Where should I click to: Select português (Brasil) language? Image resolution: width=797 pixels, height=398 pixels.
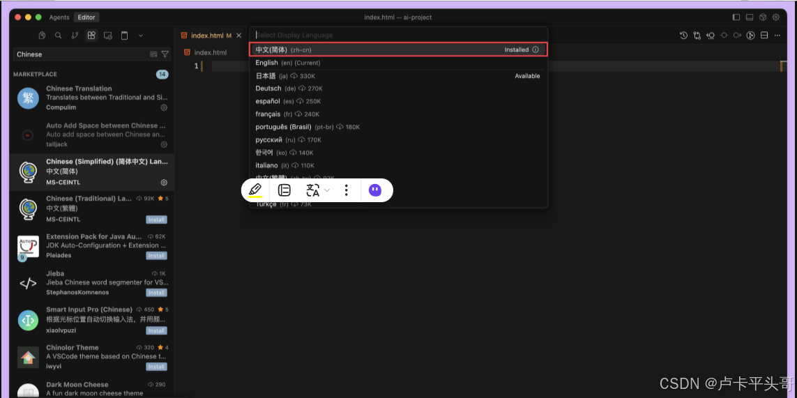click(399, 127)
